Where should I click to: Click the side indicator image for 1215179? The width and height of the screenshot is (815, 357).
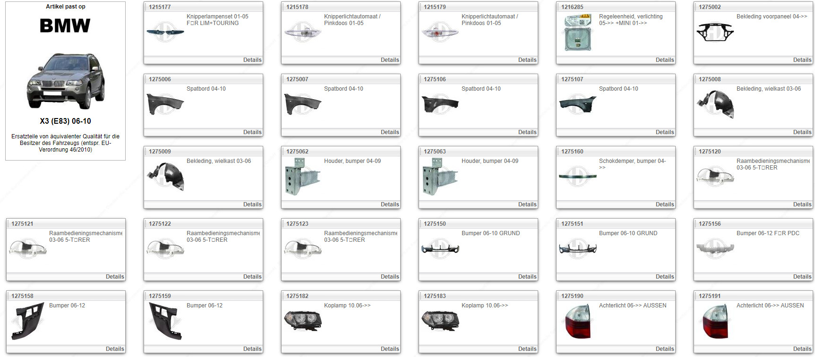pyautogui.click(x=440, y=32)
